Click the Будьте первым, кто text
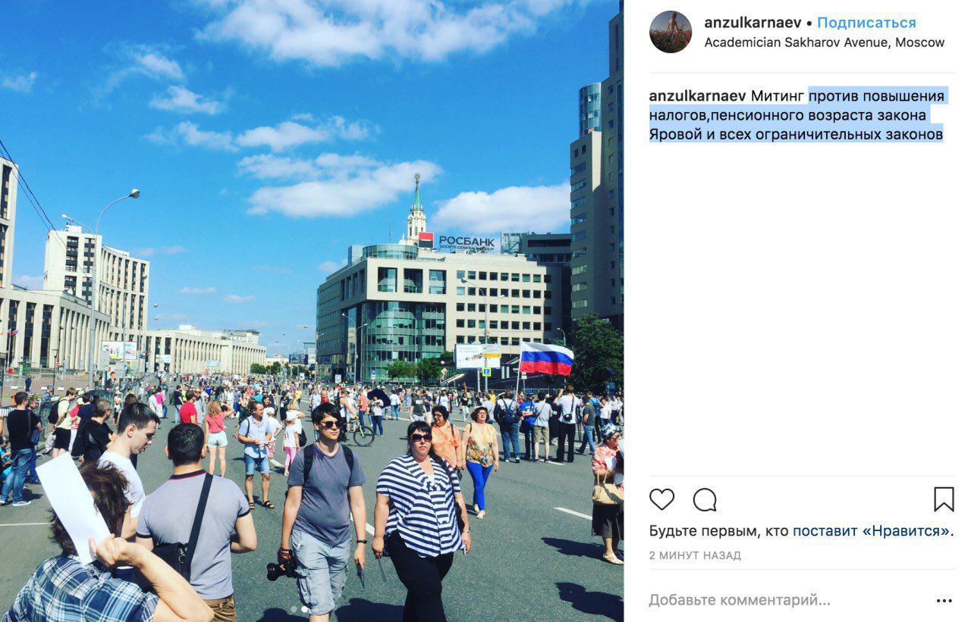This screenshot has height=622, width=971. coord(719,531)
